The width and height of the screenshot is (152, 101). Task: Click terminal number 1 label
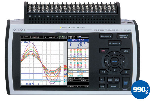click(115, 16)
